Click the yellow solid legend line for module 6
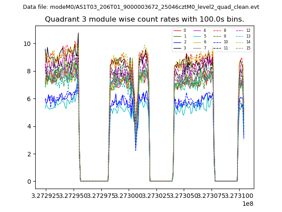The image size is (282, 212). [x=197, y=42]
